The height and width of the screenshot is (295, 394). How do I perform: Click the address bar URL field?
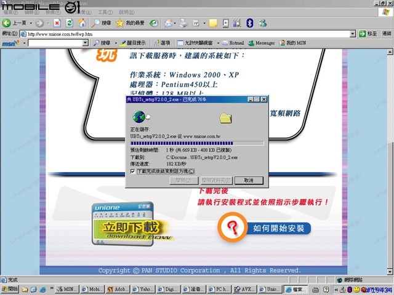(185, 34)
